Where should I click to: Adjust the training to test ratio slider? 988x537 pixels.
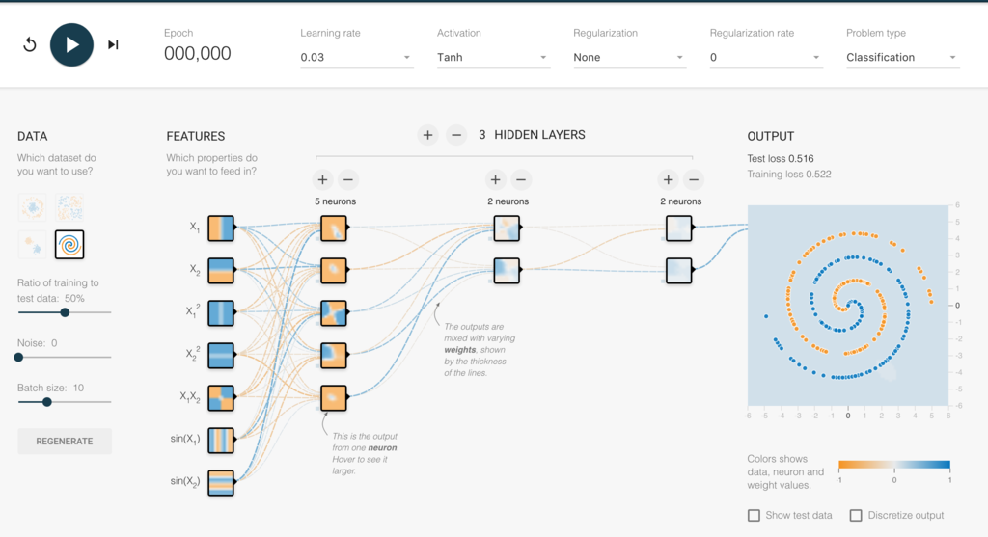[x=65, y=312]
